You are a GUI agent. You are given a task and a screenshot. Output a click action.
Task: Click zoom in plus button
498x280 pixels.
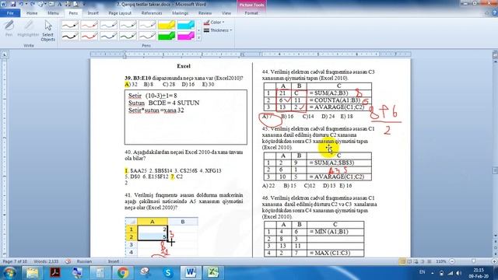(494, 261)
